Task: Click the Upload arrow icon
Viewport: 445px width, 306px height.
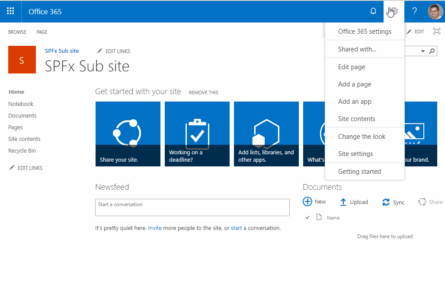Action: click(x=343, y=202)
